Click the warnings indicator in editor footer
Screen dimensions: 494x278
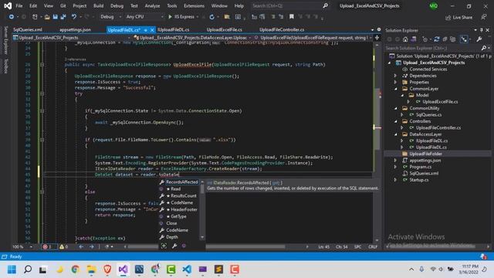pos(63,246)
